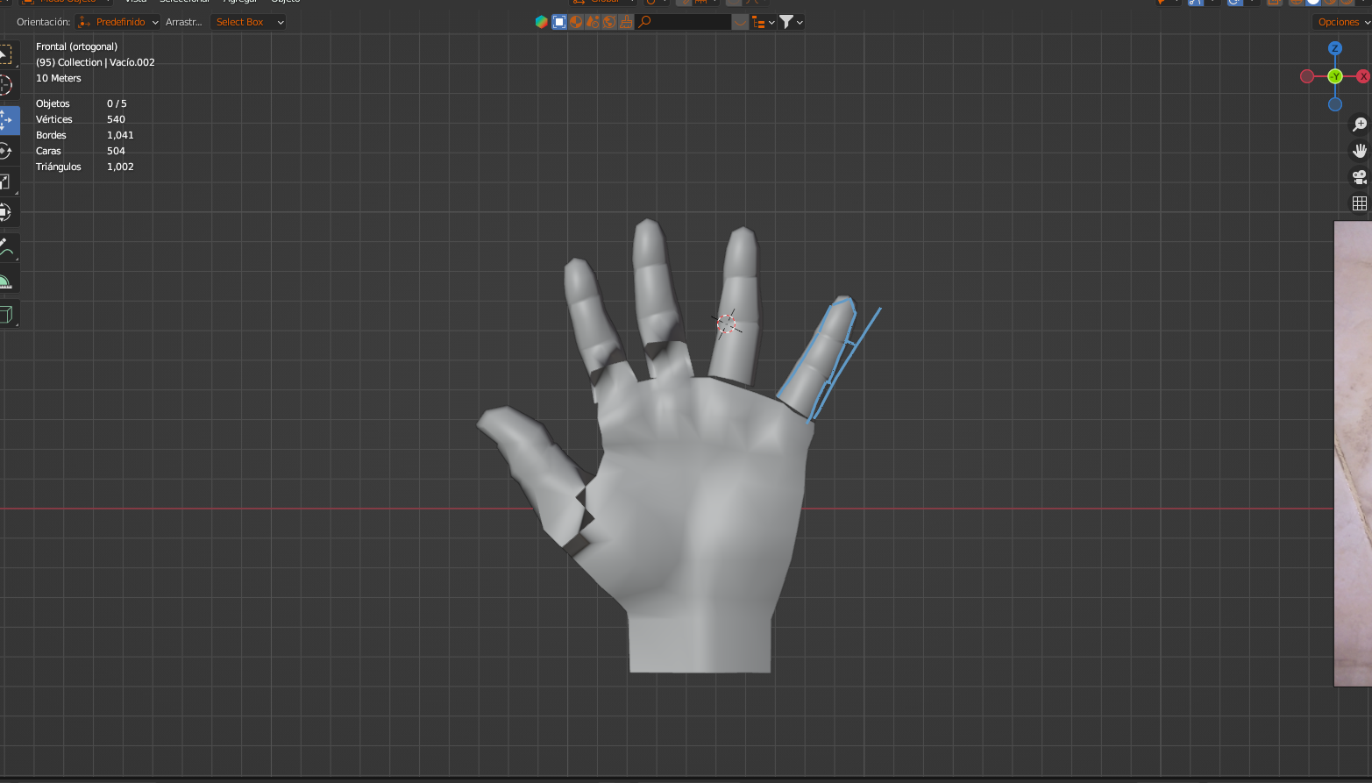This screenshot has height=783, width=1372.
Task: Click the dim negative X gizmo ball
Action: click(x=1307, y=77)
